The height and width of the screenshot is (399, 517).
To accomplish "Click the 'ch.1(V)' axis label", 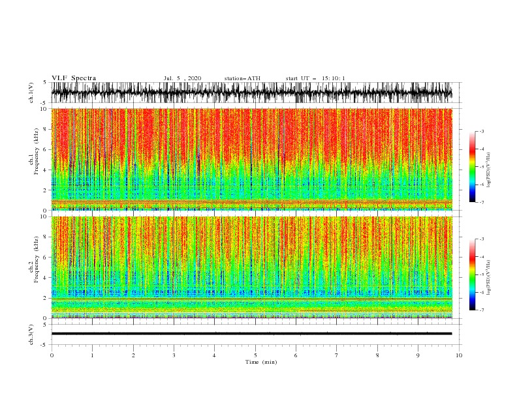I will (31, 93).
